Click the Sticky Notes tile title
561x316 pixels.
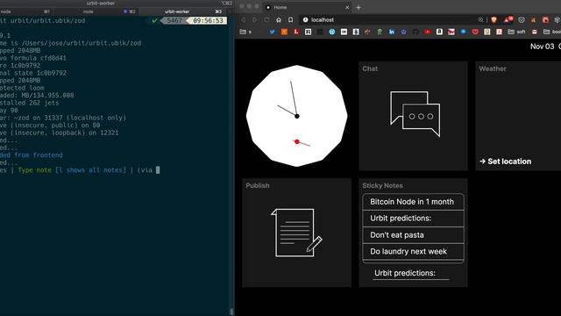pos(382,185)
